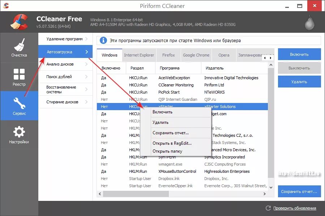Click chevron next to Стирание дисков
This screenshot has width=325, height=216.
point(86,102)
